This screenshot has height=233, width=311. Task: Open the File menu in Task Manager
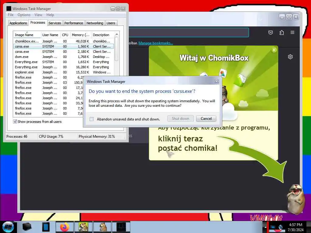click(x=11, y=15)
